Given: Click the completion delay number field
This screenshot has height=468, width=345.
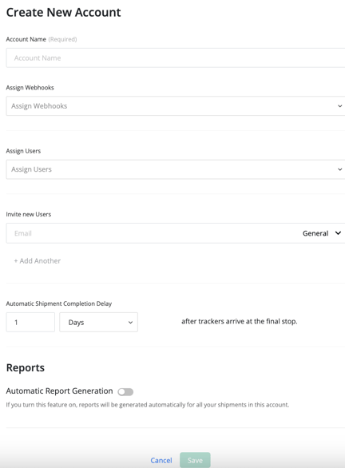Looking at the screenshot, I should pyautogui.click(x=30, y=322).
